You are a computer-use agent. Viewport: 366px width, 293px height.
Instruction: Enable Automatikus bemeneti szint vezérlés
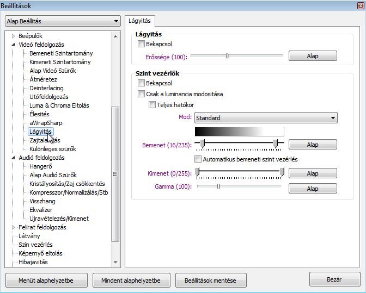198,159
